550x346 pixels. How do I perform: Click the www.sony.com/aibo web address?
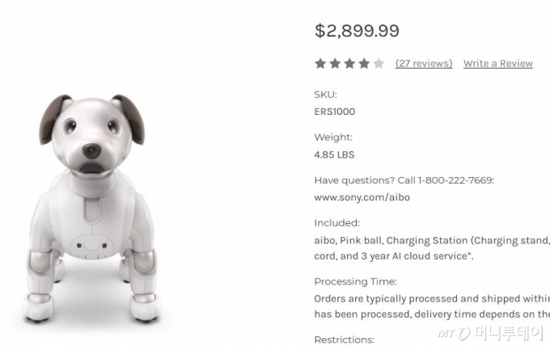362,197
